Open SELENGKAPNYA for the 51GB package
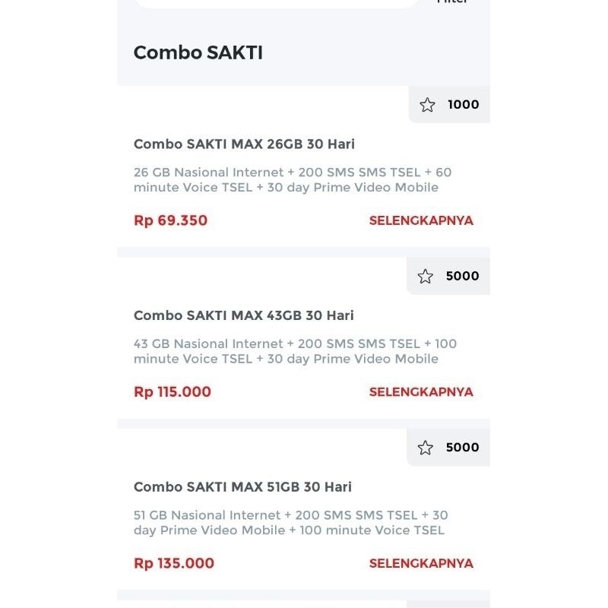608x608 pixels. click(x=421, y=563)
